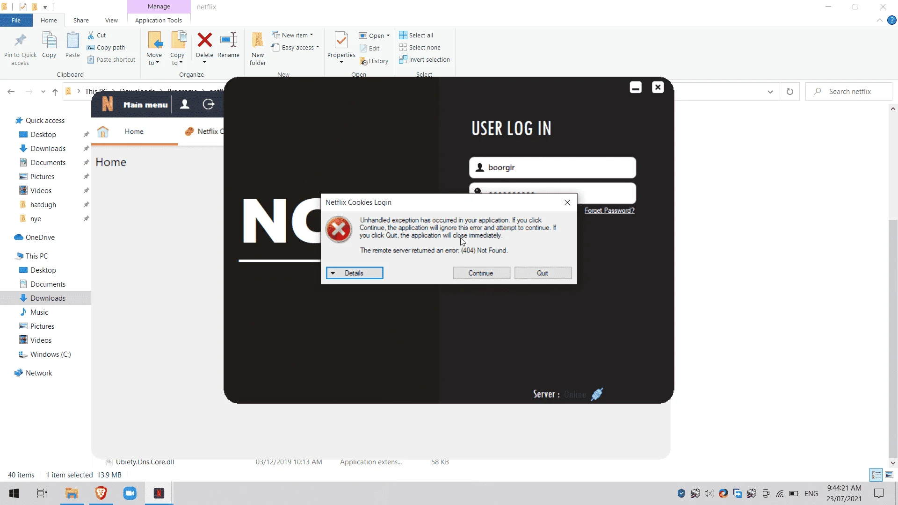Screen dimensions: 898x505
Task: Switch to the Share ribbon tab
Action: [81, 20]
